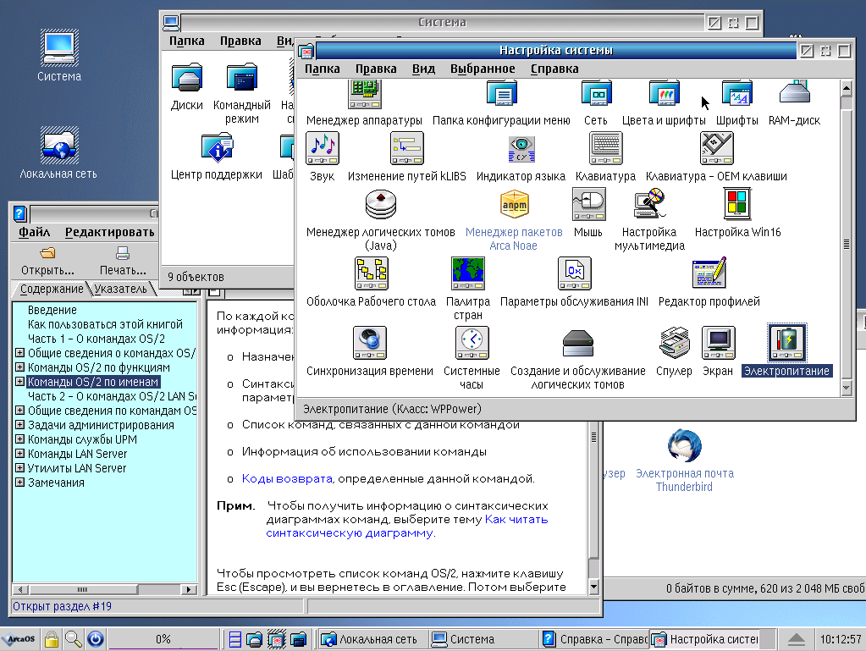Open the Экран display icon
Image resolution: width=866 pixels, height=651 pixels.
(718, 343)
